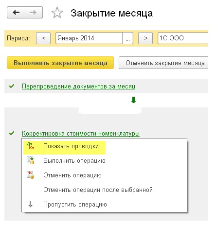Click Отменить закрытие месяца button
The height and width of the screenshot is (225, 216).
[x=163, y=63]
